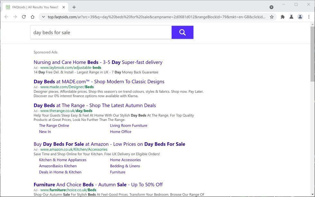Close the FAQtoids tab

(x=64, y=7)
